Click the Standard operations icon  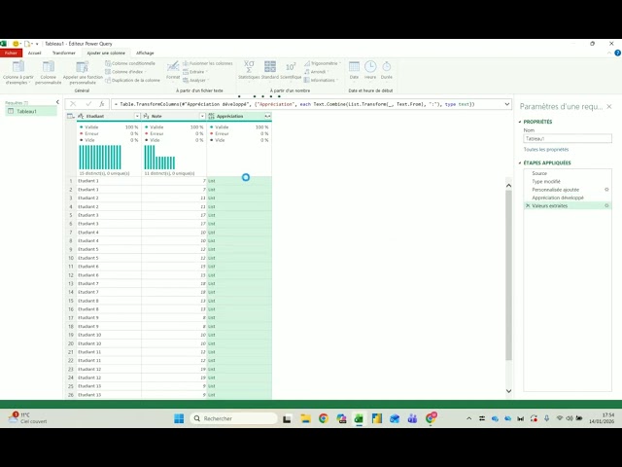270,67
